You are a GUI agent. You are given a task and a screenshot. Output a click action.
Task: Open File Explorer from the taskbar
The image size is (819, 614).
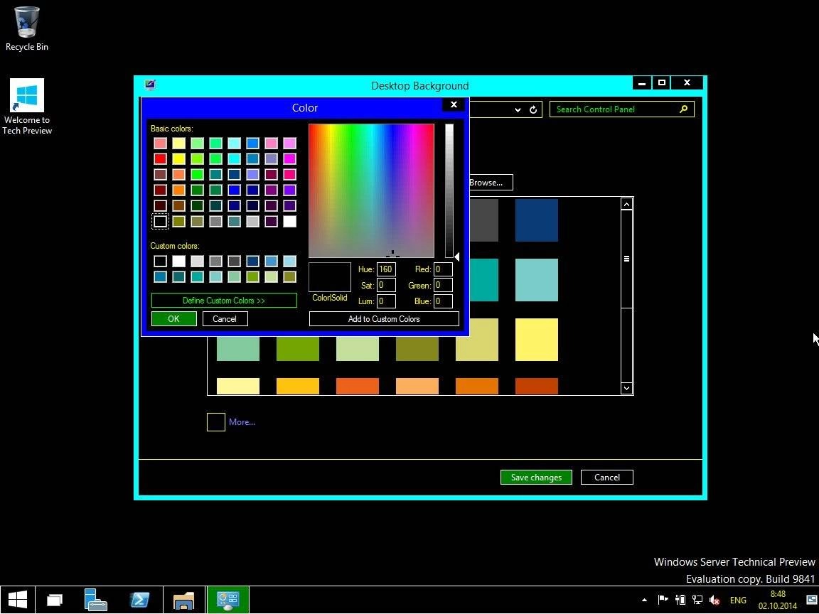(x=183, y=600)
